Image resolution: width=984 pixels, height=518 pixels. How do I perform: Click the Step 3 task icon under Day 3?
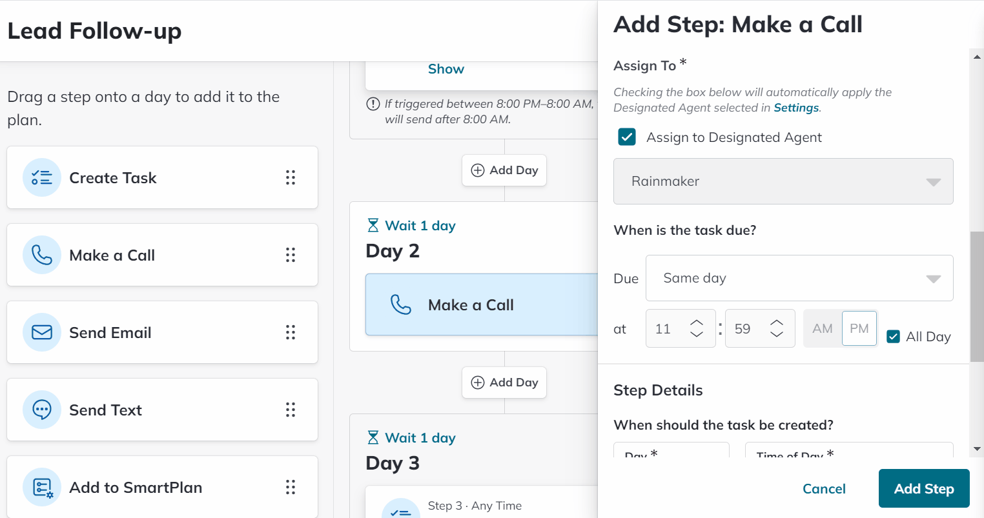point(401,508)
